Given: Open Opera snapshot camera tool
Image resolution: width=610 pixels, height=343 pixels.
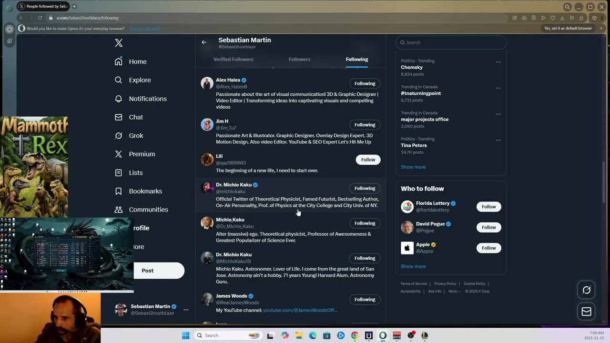Looking at the screenshot, I should [x=524, y=18].
